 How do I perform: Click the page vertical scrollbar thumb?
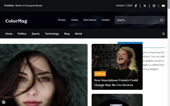(169, 4)
